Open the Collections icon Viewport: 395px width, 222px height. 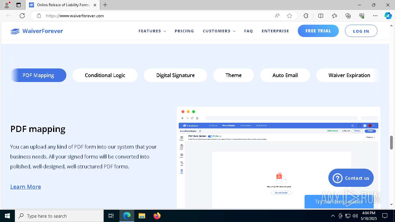[348, 16]
